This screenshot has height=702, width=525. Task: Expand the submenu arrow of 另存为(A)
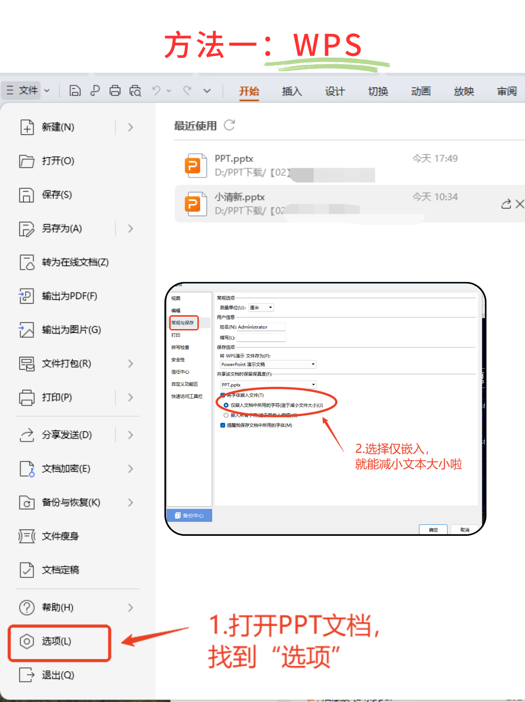tap(131, 229)
